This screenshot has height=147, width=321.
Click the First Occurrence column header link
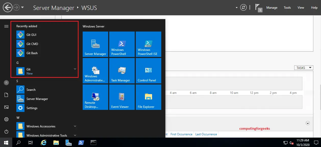click(181, 134)
